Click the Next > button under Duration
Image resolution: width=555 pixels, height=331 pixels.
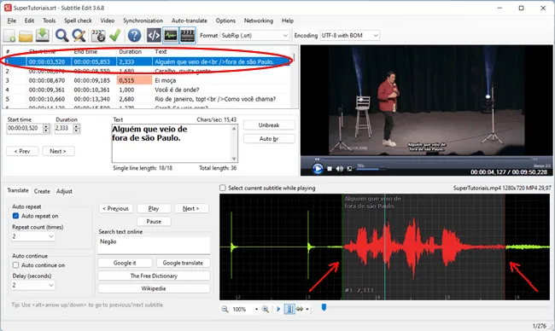pos(58,151)
